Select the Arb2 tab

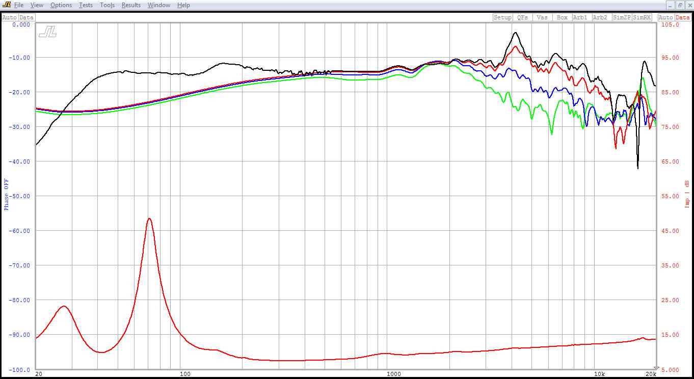pyautogui.click(x=602, y=17)
